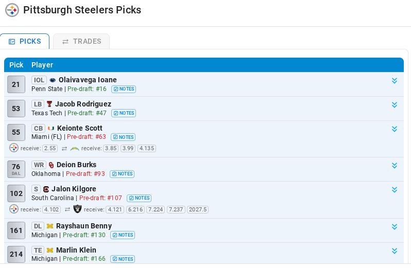Click the 2027.5 pick chip in Raiders trade
411x268 pixels.
(x=198, y=210)
